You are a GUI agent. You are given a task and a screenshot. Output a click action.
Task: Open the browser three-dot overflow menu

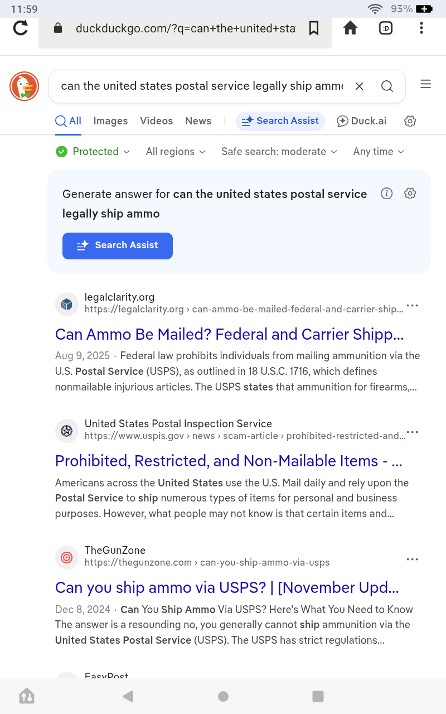click(421, 28)
